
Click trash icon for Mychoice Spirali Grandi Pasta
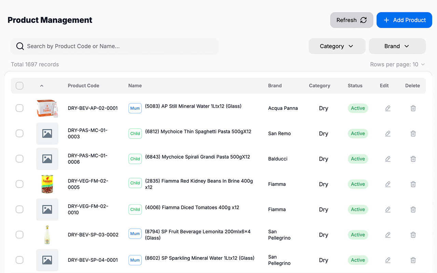pos(413,159)
